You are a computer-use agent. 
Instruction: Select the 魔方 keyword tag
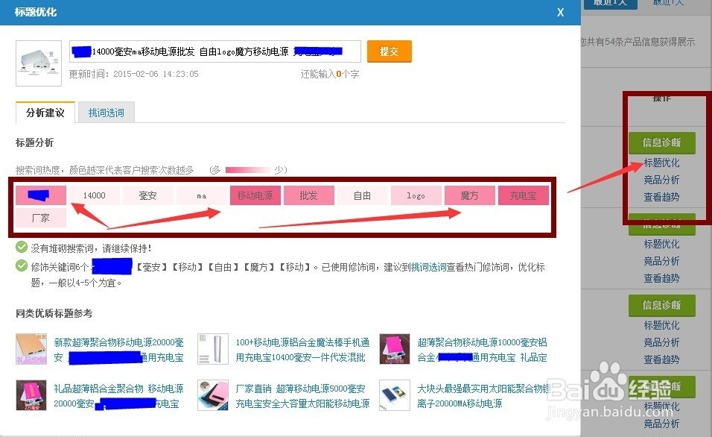[x=469, y=195]
